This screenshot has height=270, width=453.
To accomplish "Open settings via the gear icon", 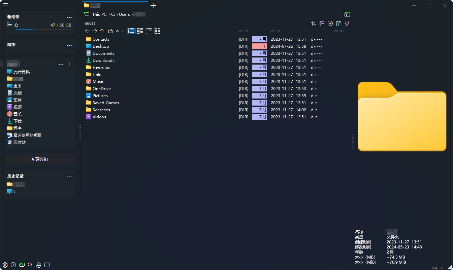I will (x=5, y=265).
